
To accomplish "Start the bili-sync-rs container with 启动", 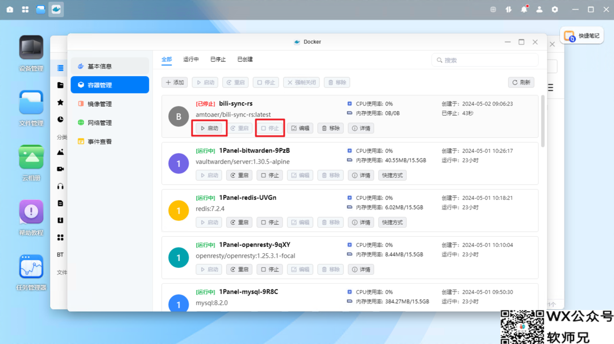I will [x=209, y=128].
